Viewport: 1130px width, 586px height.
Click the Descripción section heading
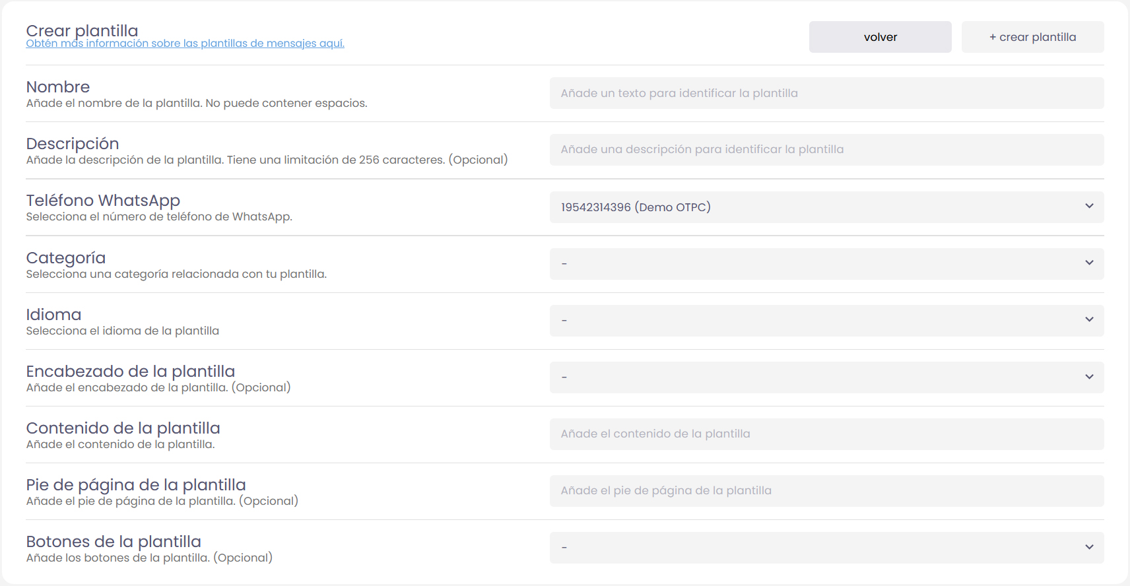[73, 144]
